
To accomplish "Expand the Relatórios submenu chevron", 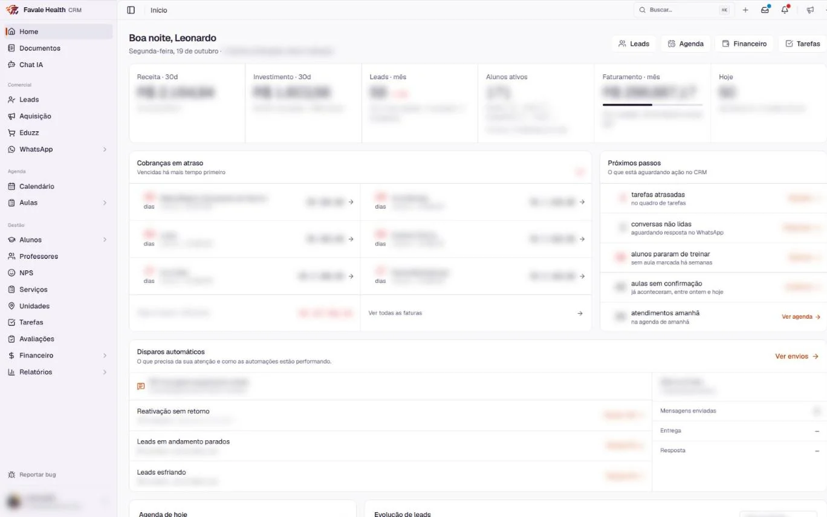I will pos(105,372).
